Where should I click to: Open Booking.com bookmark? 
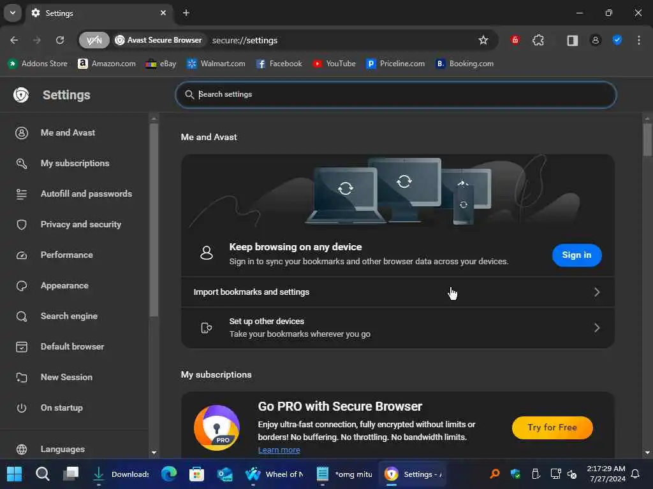[x=464, y=64]
